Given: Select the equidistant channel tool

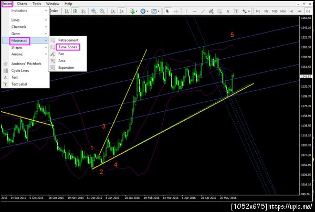Looking at the screenshot, I should coord(211,11).
